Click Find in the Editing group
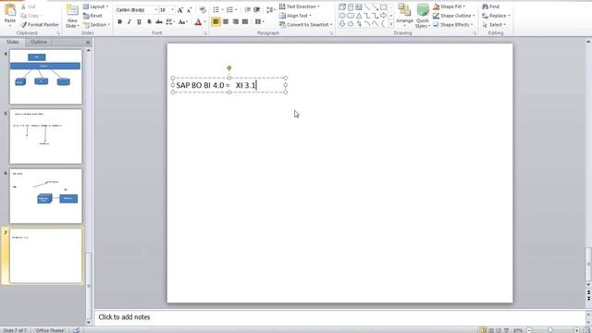The width and height of the screenshot is (592, 333). [x=491, y=6]
